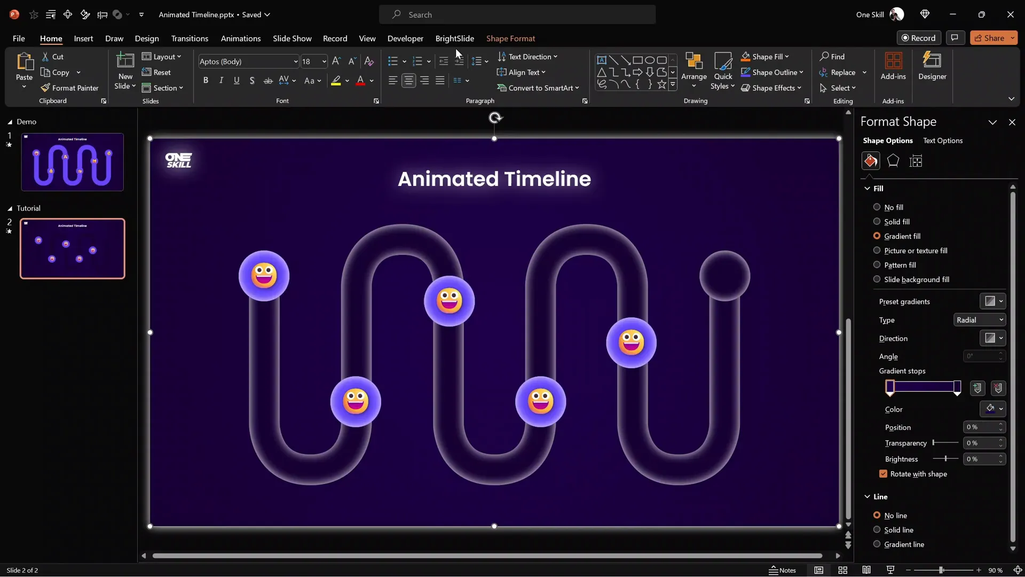The width and height of the screenshot is (1025, 577).
Task: Increase font size icon
Action: coord(336,61)
